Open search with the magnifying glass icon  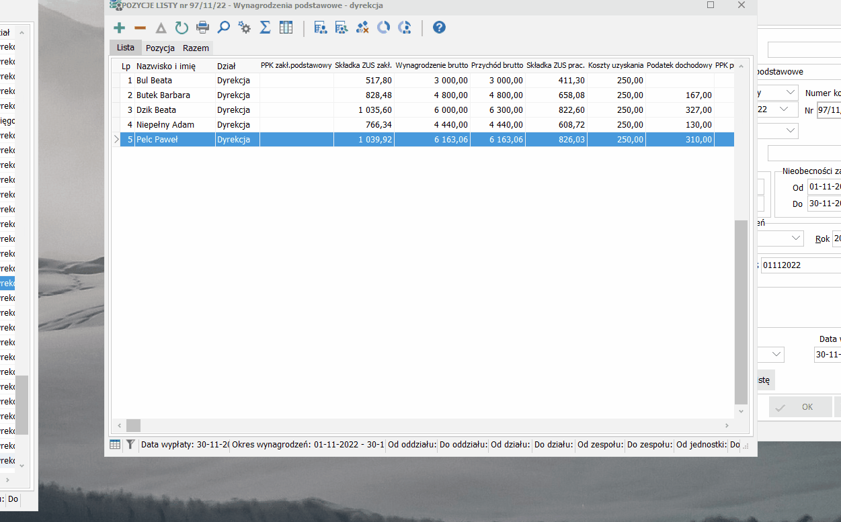click(223, 28)
